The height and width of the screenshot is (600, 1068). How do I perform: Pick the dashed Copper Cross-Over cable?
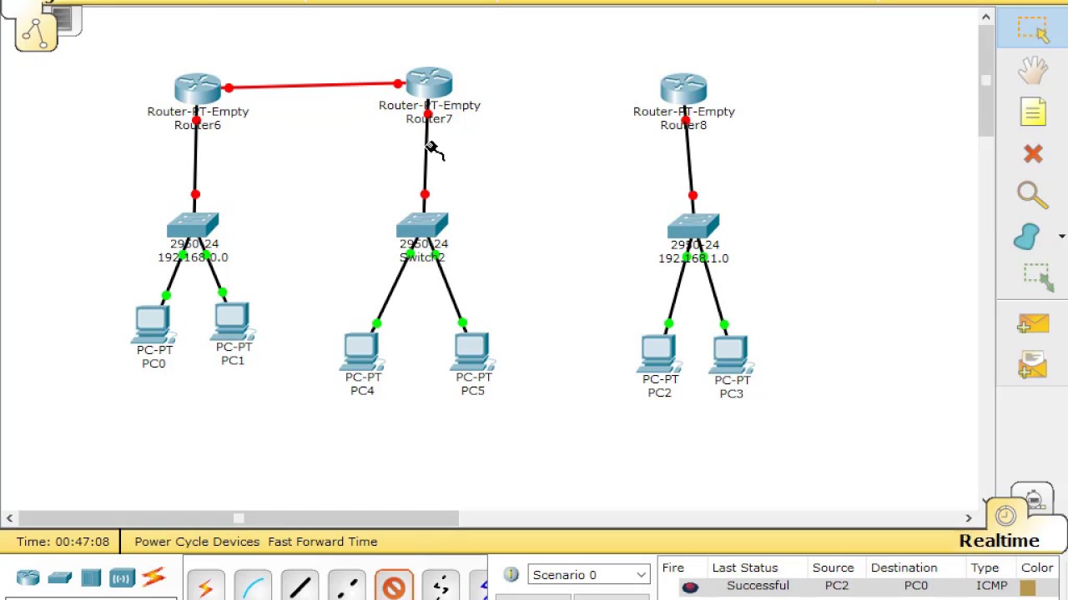point(346,586)
